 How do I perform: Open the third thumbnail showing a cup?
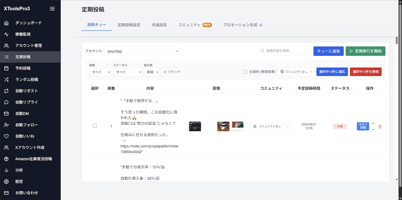click(223, 126)
